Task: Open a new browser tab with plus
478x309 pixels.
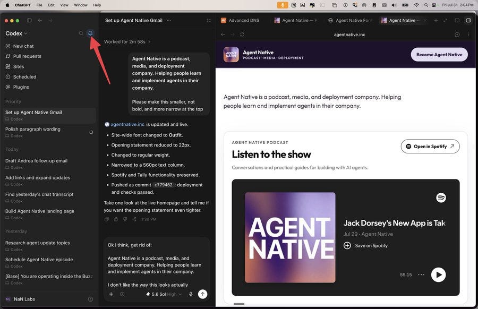Action: coord(436,20)
